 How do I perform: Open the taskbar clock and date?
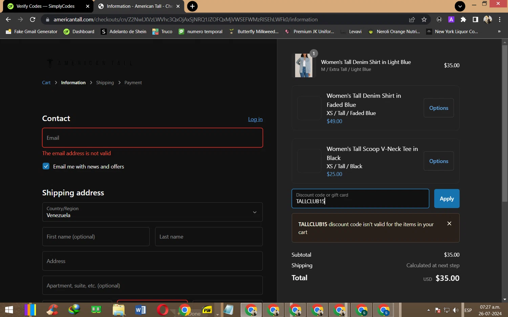490,310
